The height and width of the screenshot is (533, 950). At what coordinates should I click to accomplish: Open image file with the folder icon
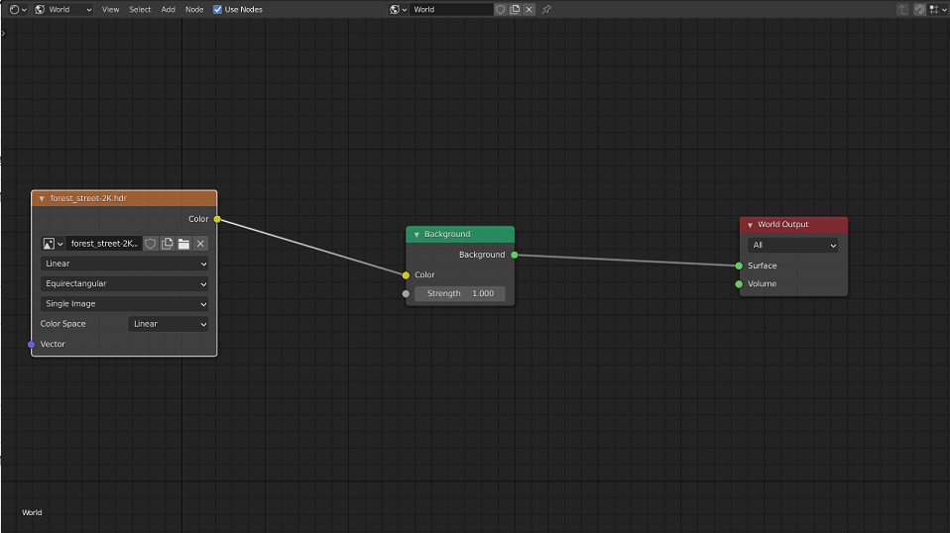[x=183, y=243]
